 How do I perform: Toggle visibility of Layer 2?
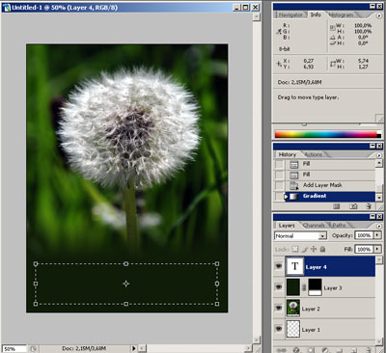[x=279, y=308]
